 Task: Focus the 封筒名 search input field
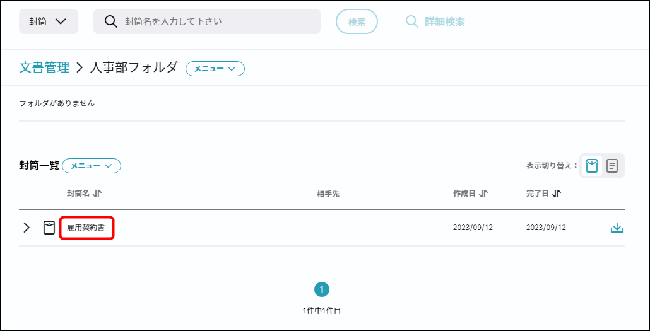[215, 21]
